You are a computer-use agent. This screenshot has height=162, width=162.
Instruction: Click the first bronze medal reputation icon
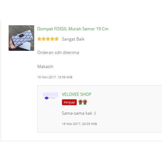point(81,102)
